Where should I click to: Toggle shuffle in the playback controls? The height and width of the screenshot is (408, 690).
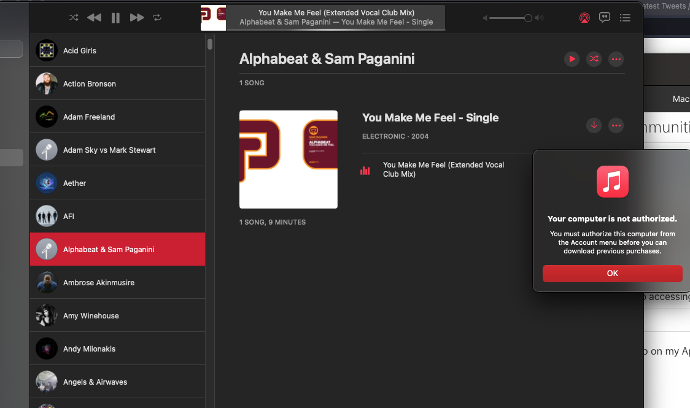click(x=74, y=18)
